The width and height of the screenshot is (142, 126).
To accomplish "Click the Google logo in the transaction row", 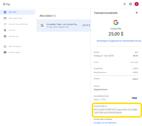I will [x=42, y=26].
